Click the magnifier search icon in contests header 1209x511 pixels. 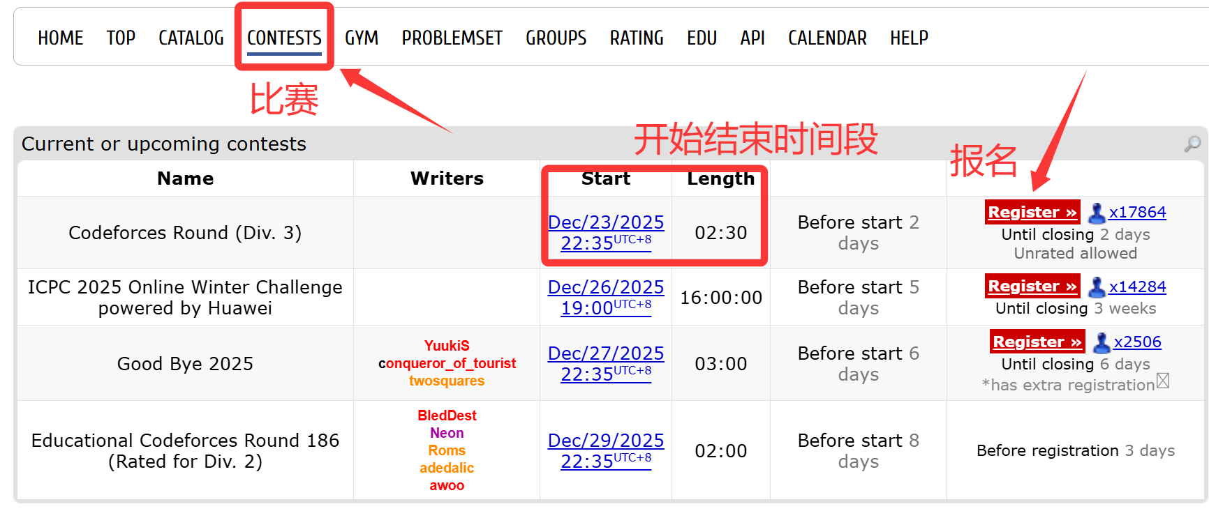1192,144
